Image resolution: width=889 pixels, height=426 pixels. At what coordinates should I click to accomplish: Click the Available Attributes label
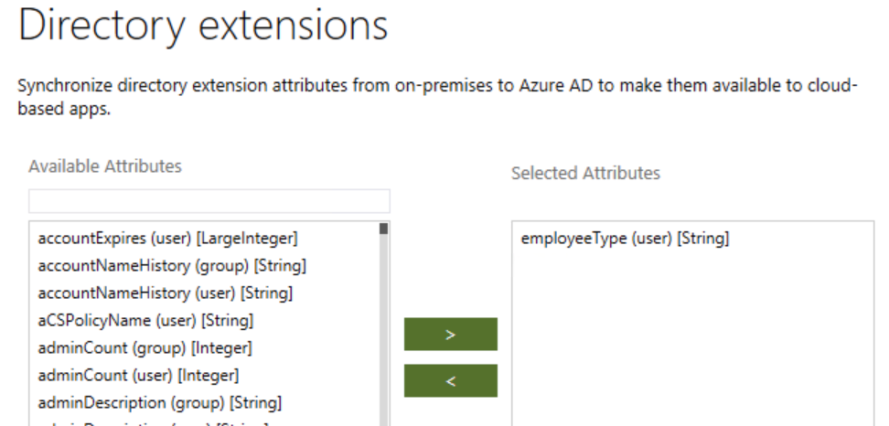tap(105, 166)
